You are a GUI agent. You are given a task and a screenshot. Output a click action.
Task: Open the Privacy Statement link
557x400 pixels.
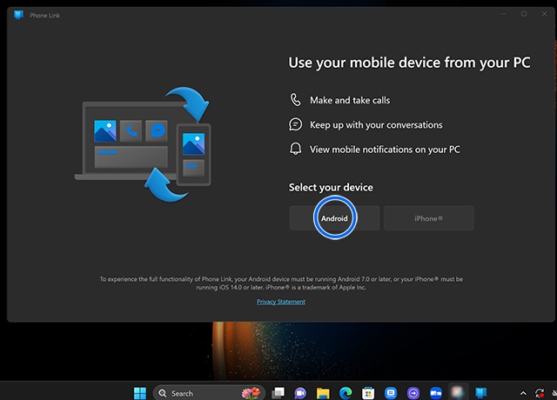click(281, 302)
